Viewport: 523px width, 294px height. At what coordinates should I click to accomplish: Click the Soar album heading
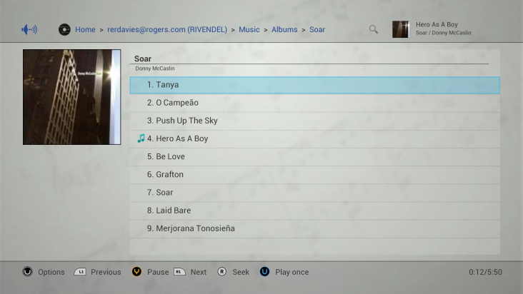(143, 59)
